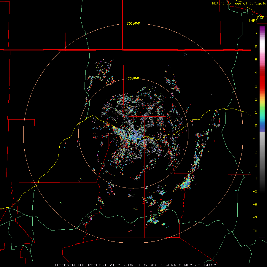The height and width of the screenshot is (267, 267).
Task: Click the "-6" scale value
Action: pos(255,205)
